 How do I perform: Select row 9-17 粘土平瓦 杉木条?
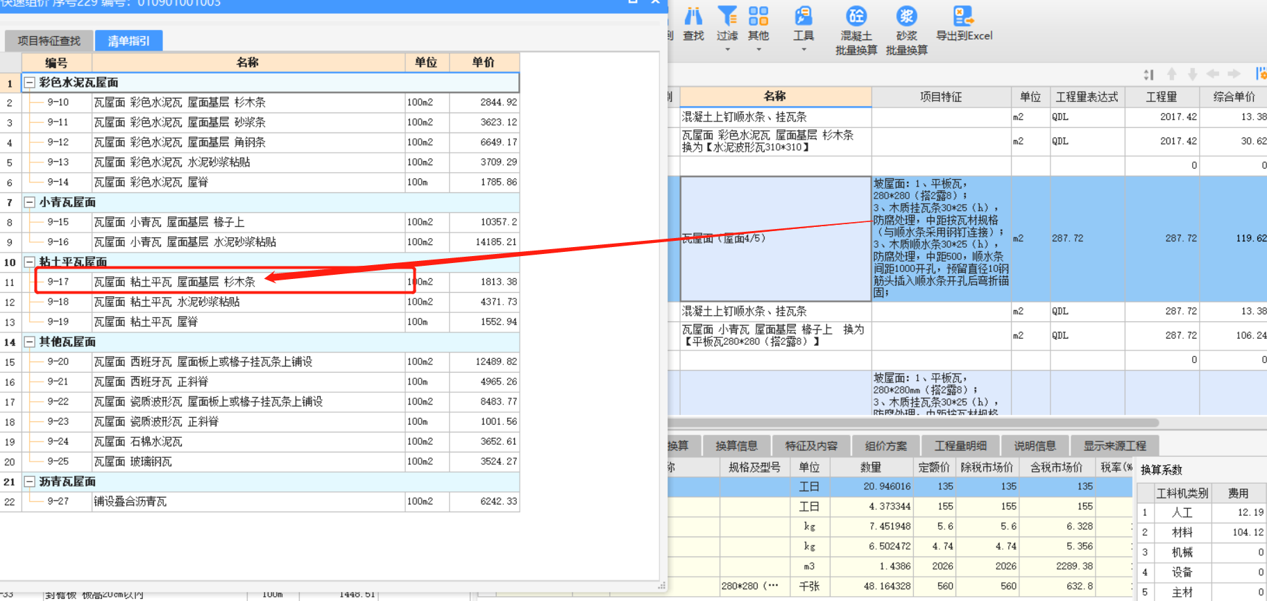271,282
